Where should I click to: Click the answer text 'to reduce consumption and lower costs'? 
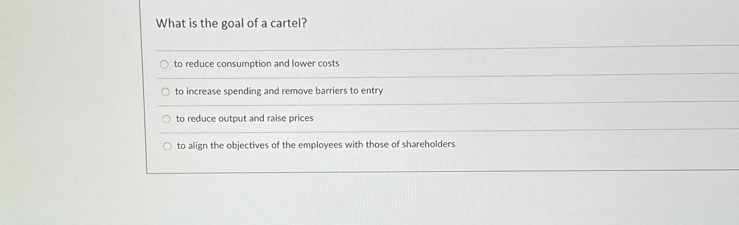[257, 64]
